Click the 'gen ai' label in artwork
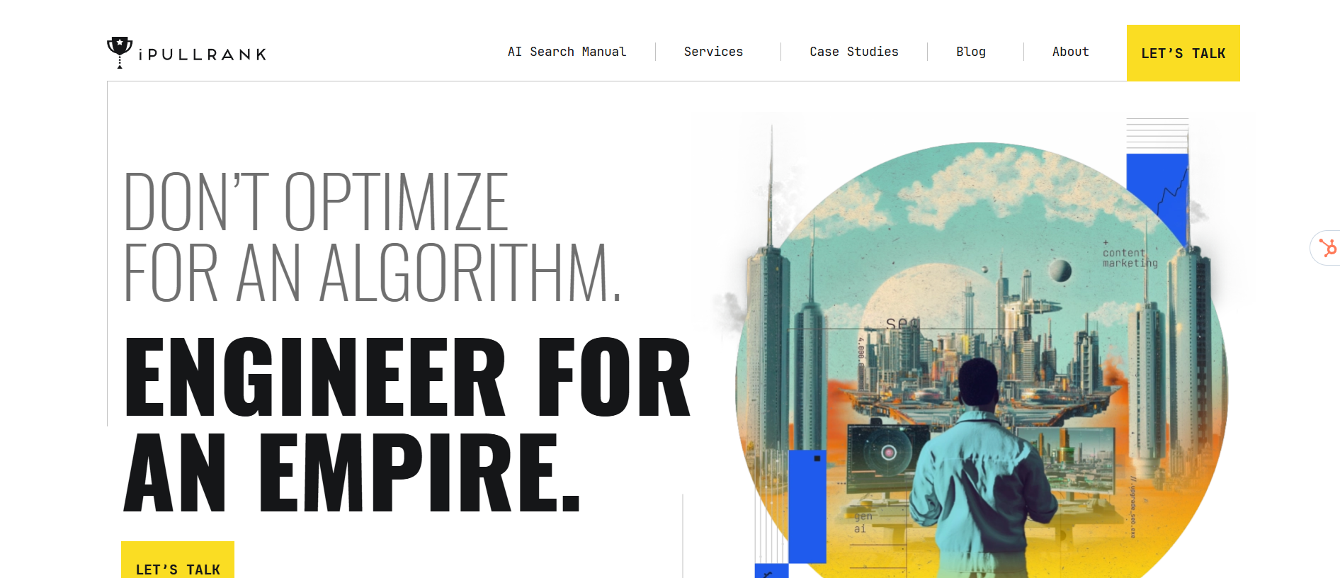The image size is (1340, 578). (863, 522)
